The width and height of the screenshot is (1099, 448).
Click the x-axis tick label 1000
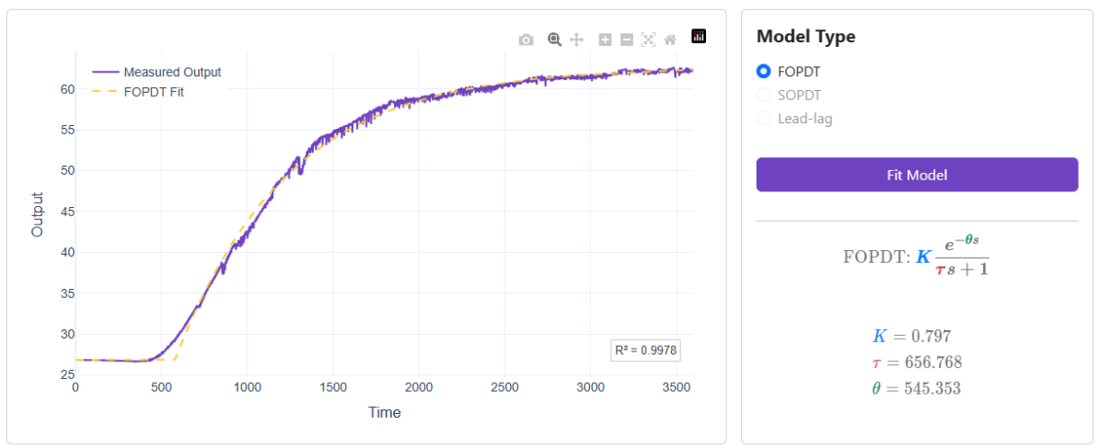click(x=248, y=387)
